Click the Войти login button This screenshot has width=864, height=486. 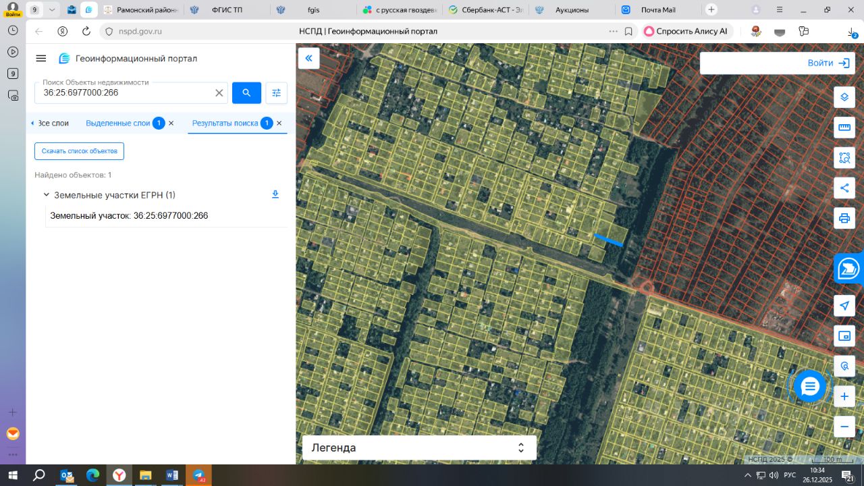click(829, 63)
